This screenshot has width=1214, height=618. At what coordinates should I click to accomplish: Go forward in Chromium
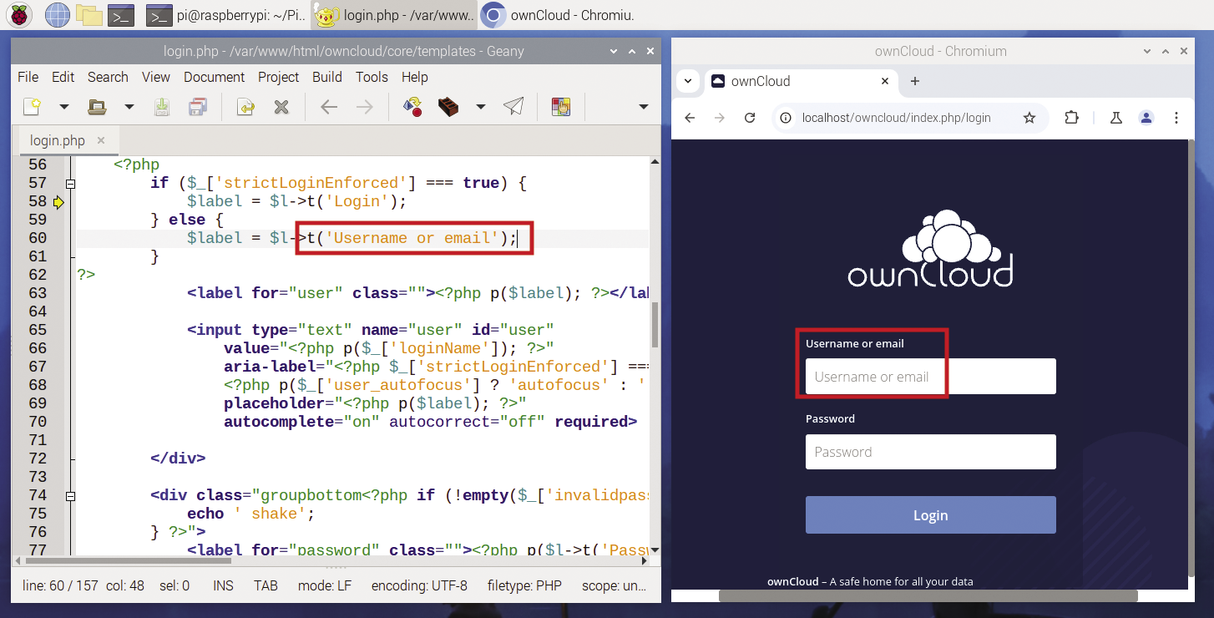coord(720,118)
